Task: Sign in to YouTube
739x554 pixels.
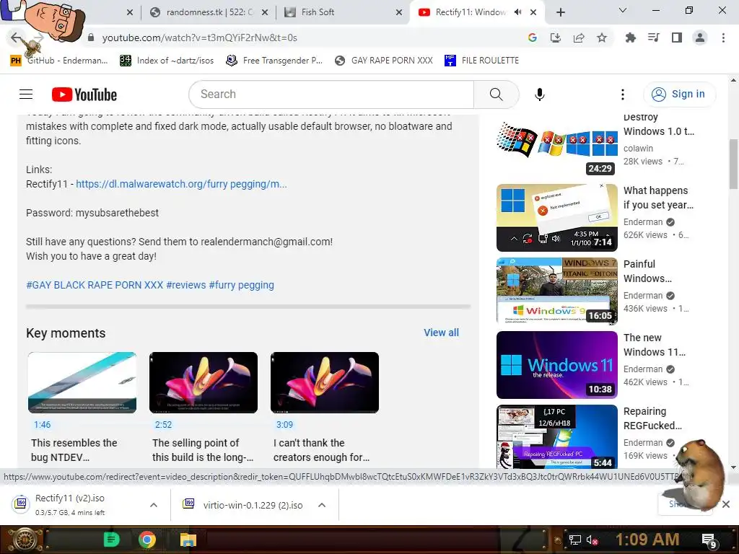Action: tap(678, 94)
